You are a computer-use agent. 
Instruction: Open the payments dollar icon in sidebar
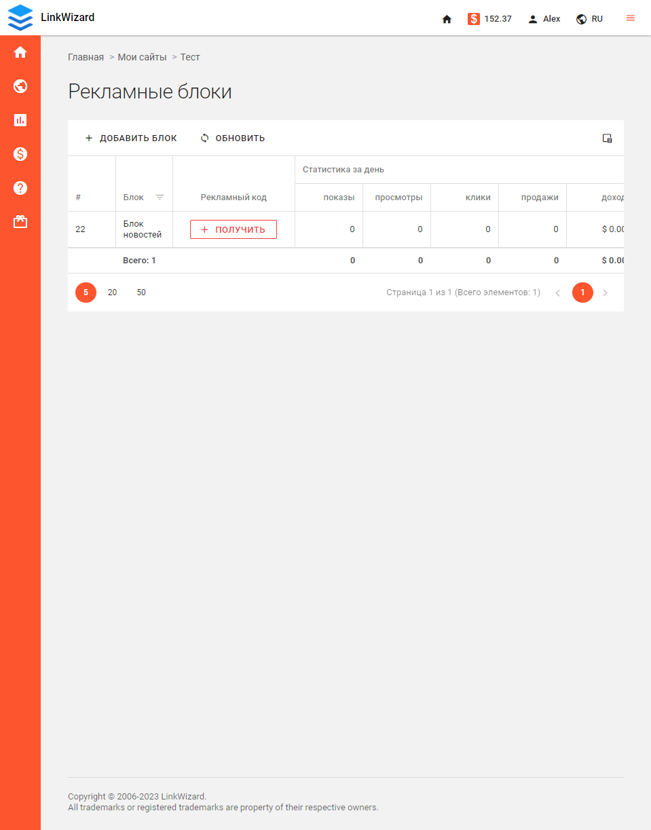coord(20,154)
